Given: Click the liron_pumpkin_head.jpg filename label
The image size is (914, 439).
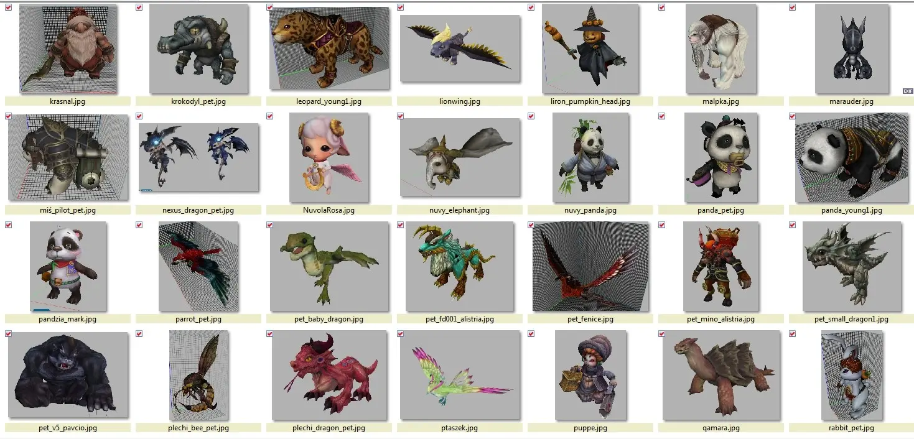Looking at the screenshot, I should coord(590,101).
